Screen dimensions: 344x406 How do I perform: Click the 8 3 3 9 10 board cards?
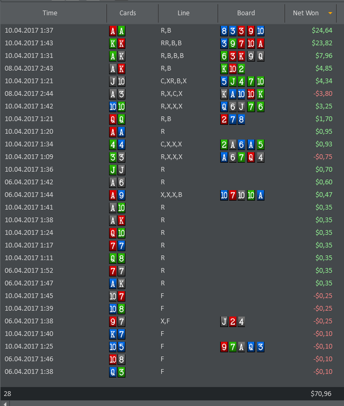click(242, 31)
